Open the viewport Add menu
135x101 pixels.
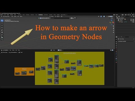[18, 17]
